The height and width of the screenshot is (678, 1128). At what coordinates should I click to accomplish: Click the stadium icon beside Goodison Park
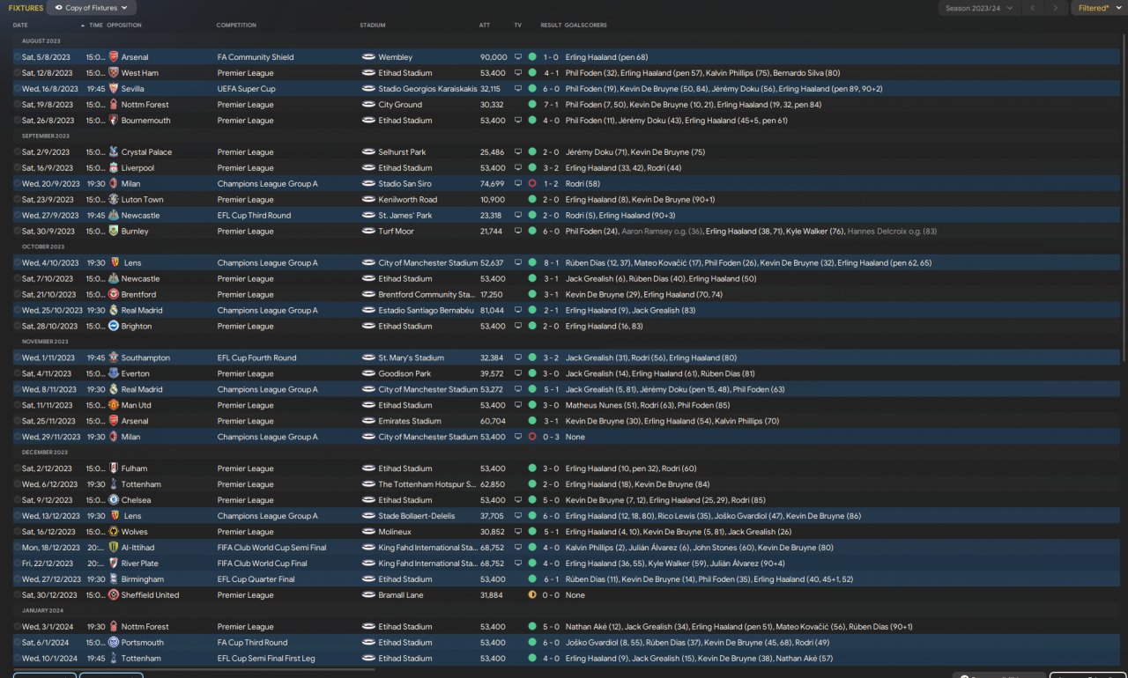click(x=368, y=374)
